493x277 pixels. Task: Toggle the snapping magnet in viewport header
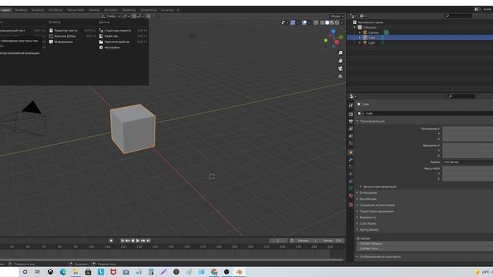tap(134, 16)
